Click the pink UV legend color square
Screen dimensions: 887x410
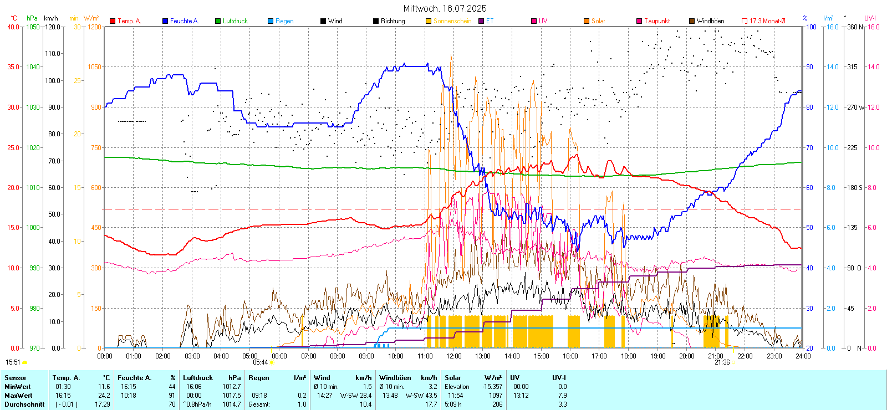click(534, 21)
